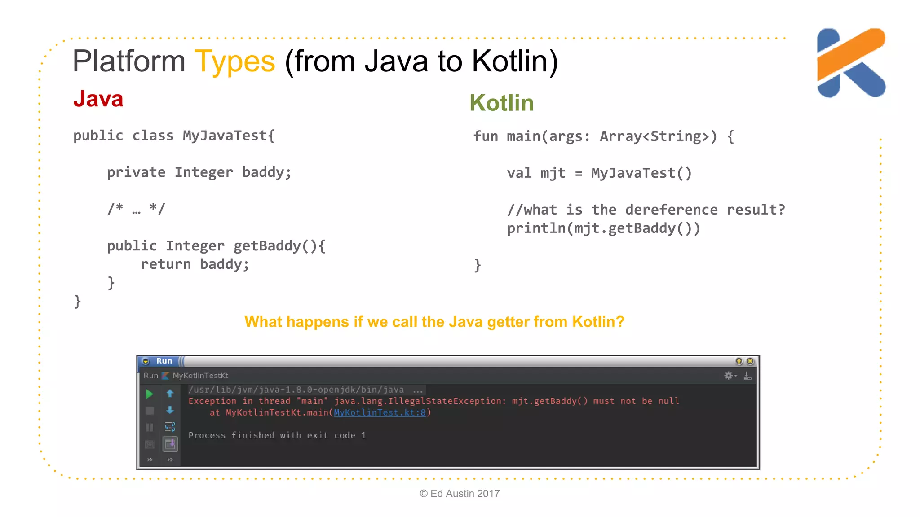Click the down arrow stack trace icon
Image resolution: width=920 pixels, height=517 pixels.
click(x=170, y=410)
